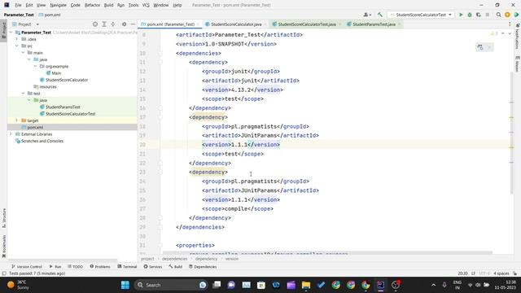Go to next highlighted problem arrow
Screen dimensions: 521x293
(x=510, y=33)
